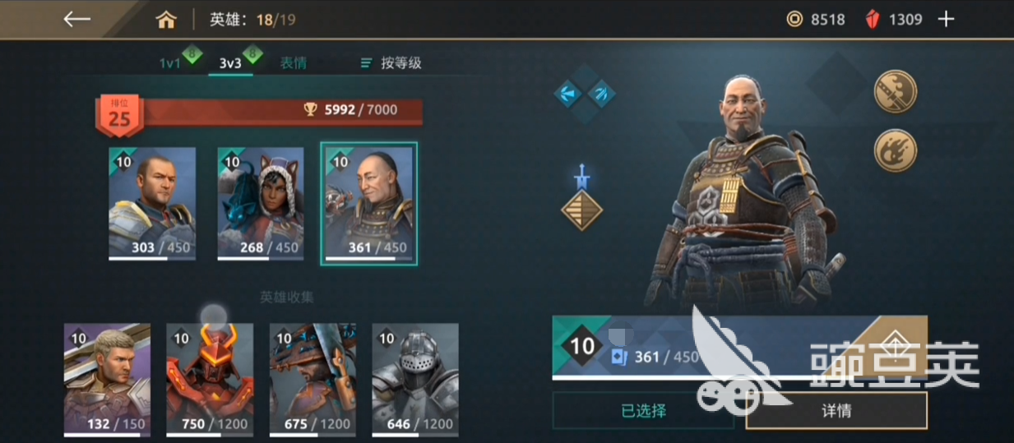Viewport: 1014px width, 443px height.
Task: Switch to the 表情 tab
Action: tap(293, 62)
